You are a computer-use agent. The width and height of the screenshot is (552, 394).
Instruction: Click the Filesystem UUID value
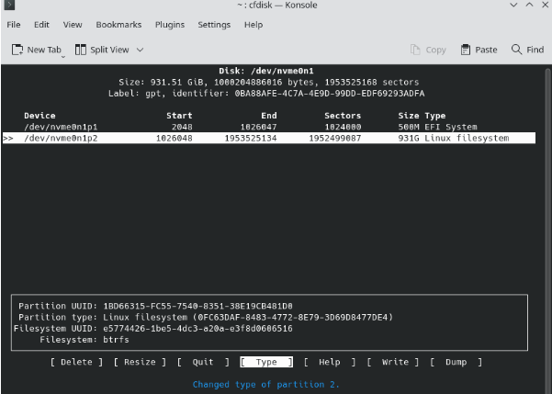pyautogui.click(x=197, y=329)
